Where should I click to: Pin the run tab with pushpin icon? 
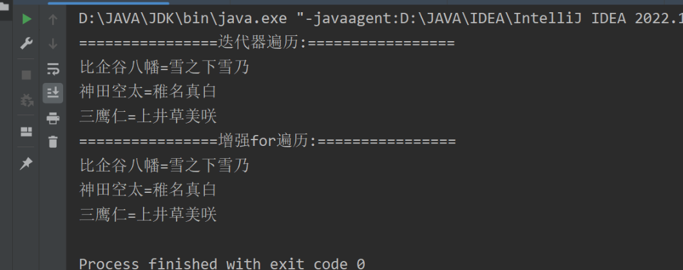26,164
